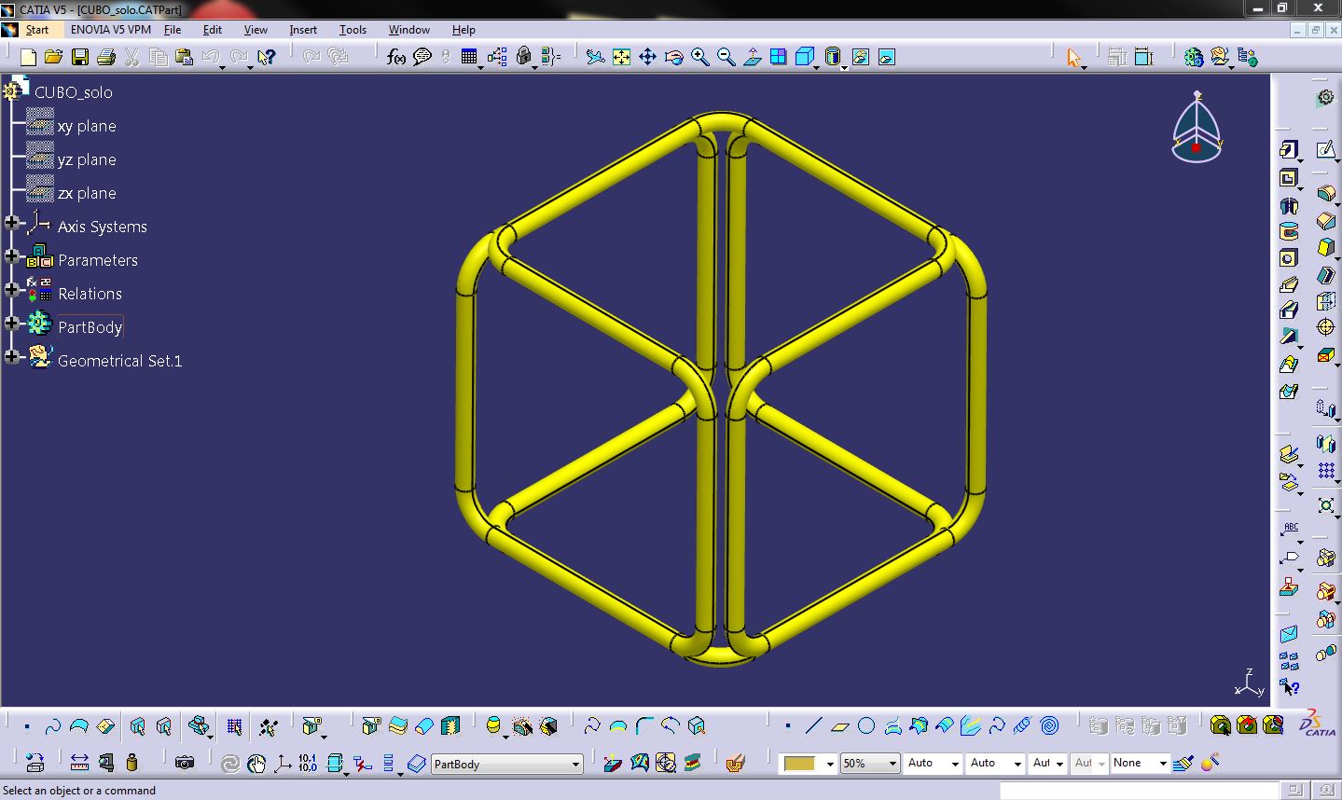This screenshot has height=800, width=1342.
Task: Expand the Relations tree node
Action: (x=11, y=290)
